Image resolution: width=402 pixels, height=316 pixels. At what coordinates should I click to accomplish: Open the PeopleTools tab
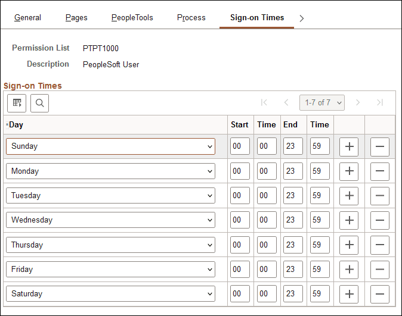(x=132, y=18)
